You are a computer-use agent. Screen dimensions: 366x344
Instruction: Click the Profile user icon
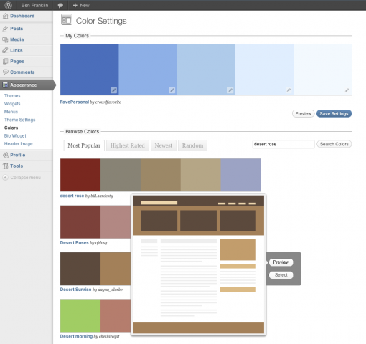pyautogui.click(x=5, y=155)
